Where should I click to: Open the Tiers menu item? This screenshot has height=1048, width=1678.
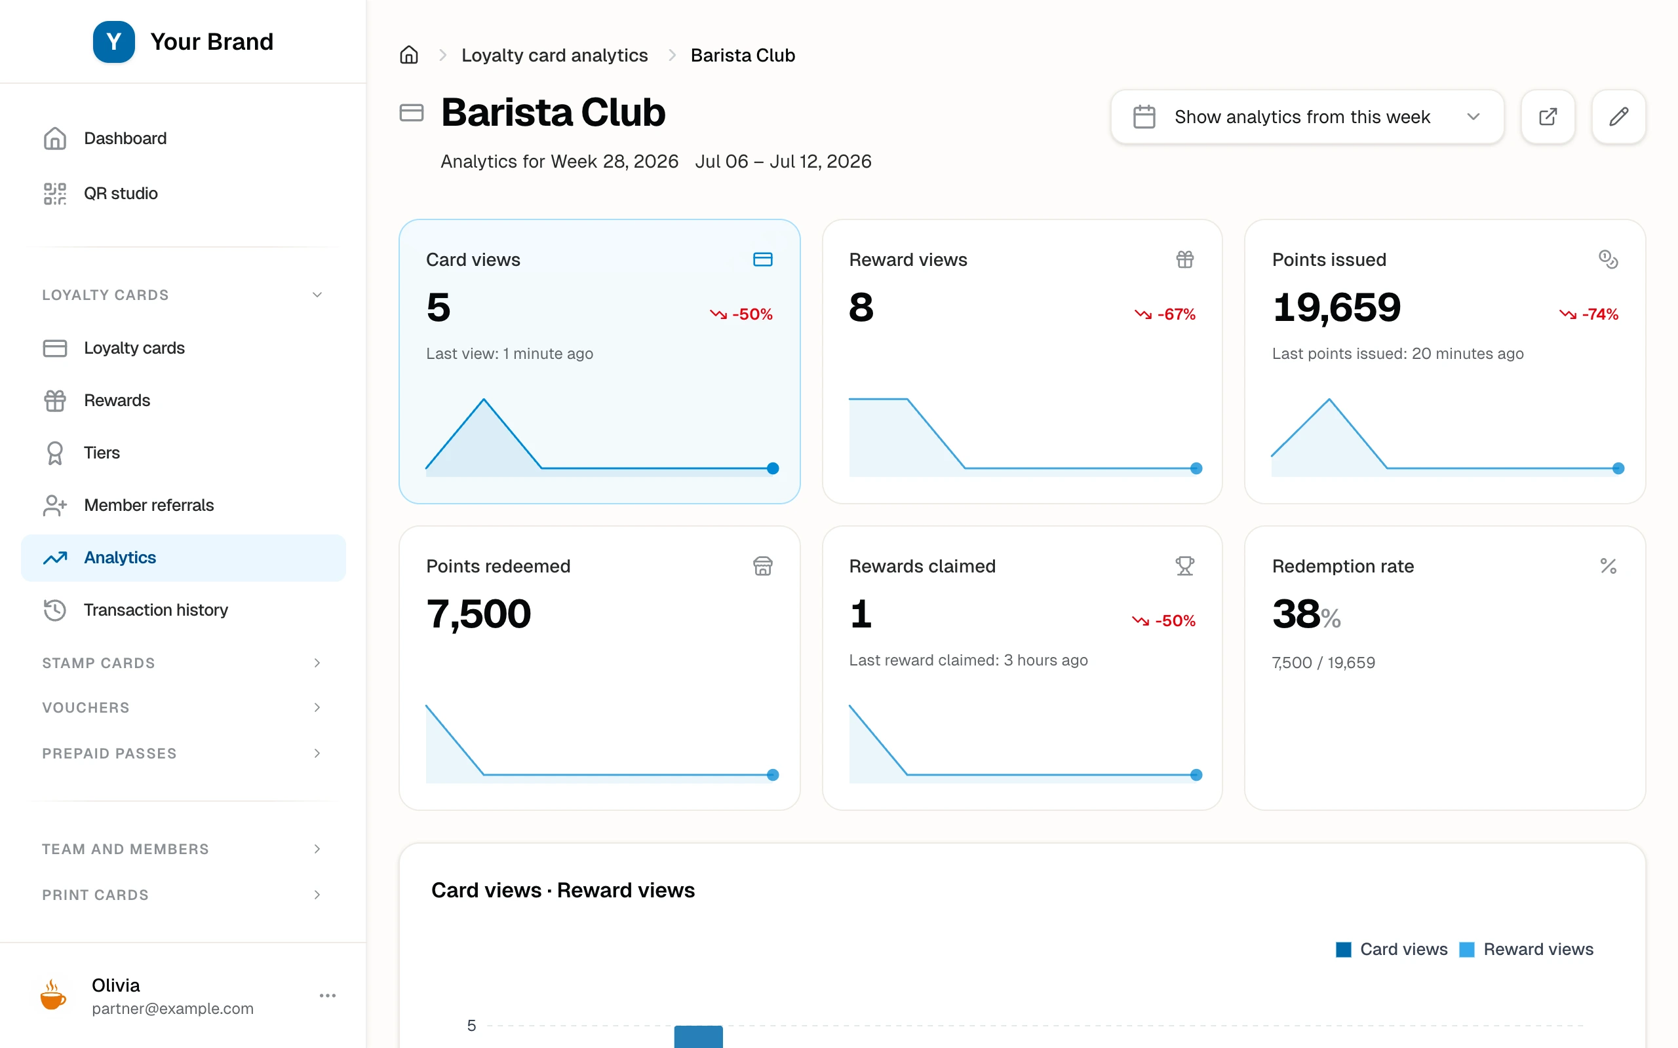coord(183,453)
